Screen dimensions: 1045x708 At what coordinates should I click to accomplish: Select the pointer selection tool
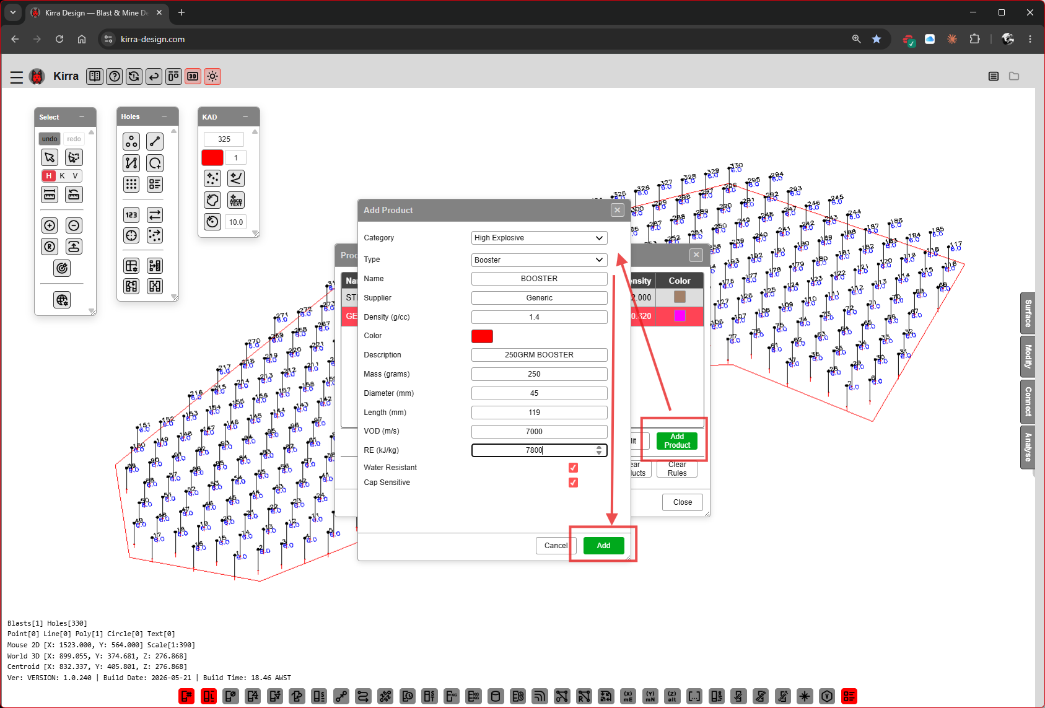[x=50, y=157]
